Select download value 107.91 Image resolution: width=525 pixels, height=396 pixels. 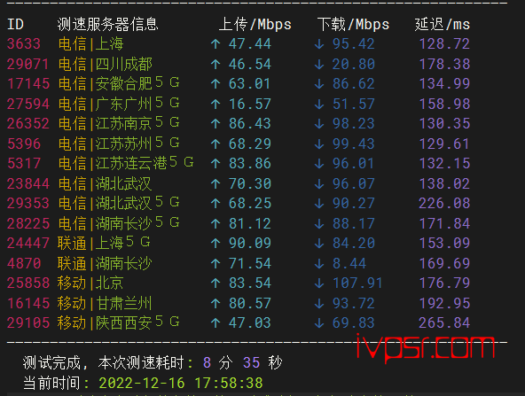357,283
